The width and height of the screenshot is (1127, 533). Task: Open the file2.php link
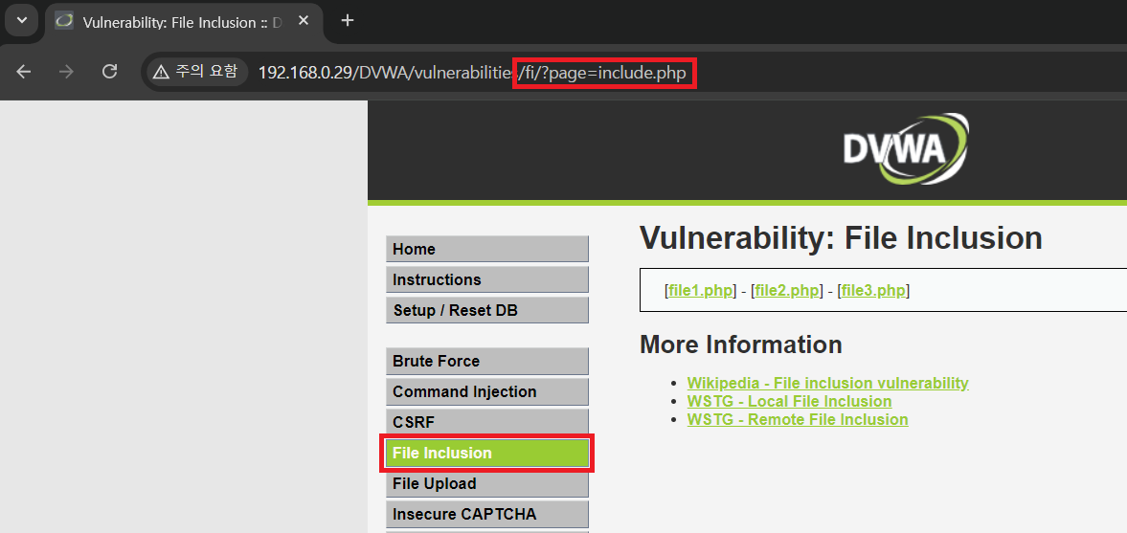coord(787,291)
